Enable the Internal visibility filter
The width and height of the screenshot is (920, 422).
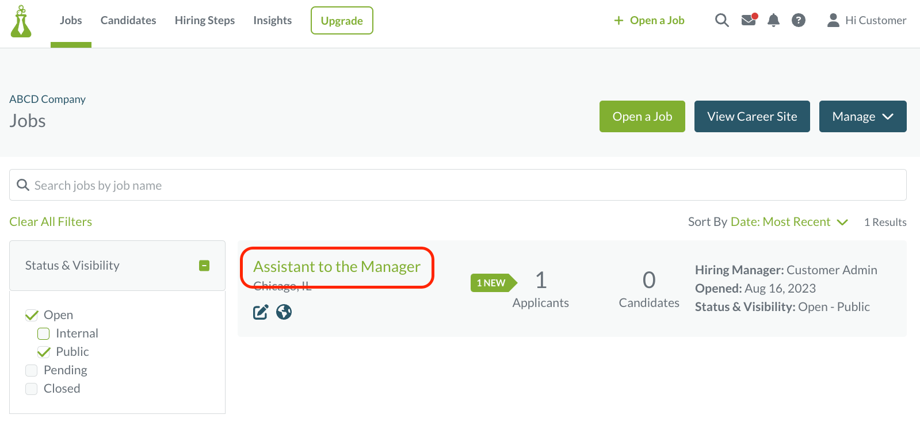(44, 333)
